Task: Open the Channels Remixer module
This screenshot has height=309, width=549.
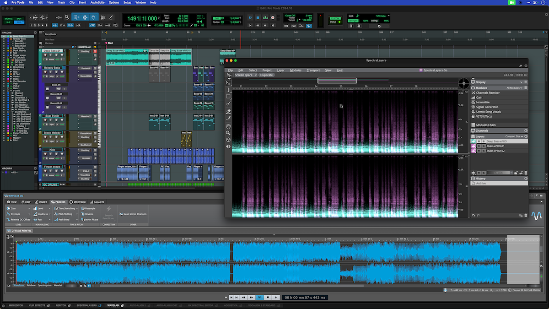Action: [x=487, y=92]
